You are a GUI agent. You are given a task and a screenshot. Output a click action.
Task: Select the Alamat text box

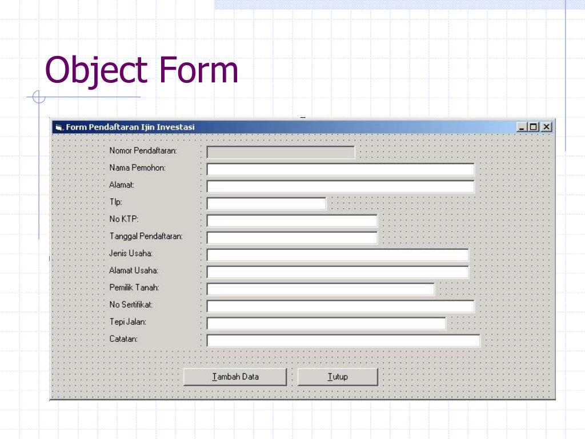(x=340, y=186)
